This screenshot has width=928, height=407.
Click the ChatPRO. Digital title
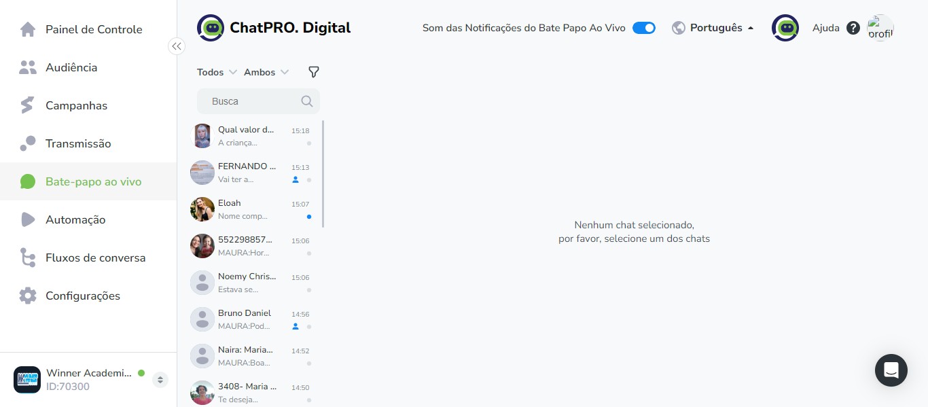[x=290, y=28]
